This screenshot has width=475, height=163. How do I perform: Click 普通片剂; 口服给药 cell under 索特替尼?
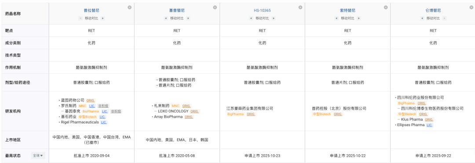click(x=348, y=83)
